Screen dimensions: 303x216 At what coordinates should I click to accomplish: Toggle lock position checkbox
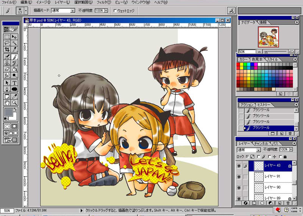tap(270, 157)
